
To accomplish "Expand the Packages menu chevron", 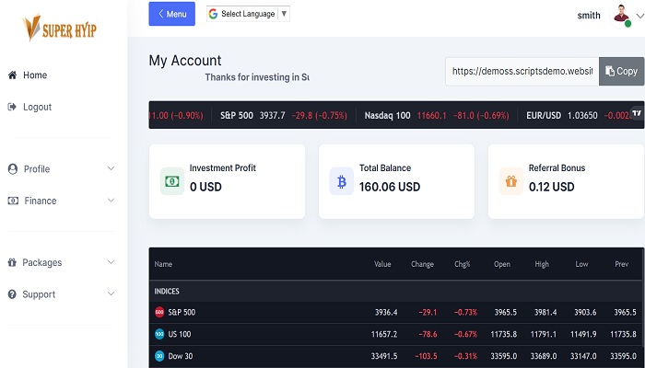I will coord(111,262).
